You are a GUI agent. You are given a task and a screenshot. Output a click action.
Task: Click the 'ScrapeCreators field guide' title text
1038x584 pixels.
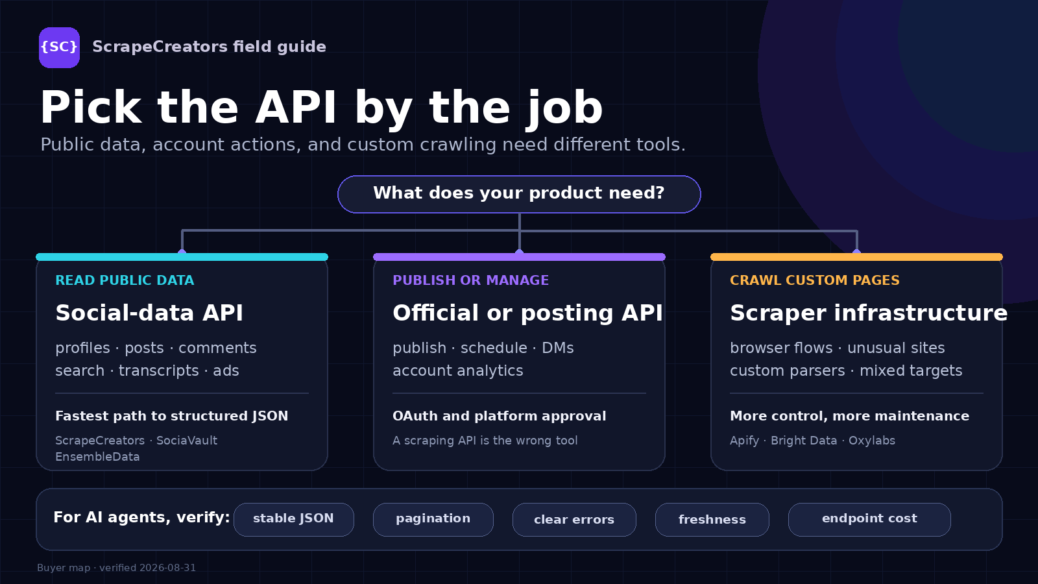coord(209,47)
